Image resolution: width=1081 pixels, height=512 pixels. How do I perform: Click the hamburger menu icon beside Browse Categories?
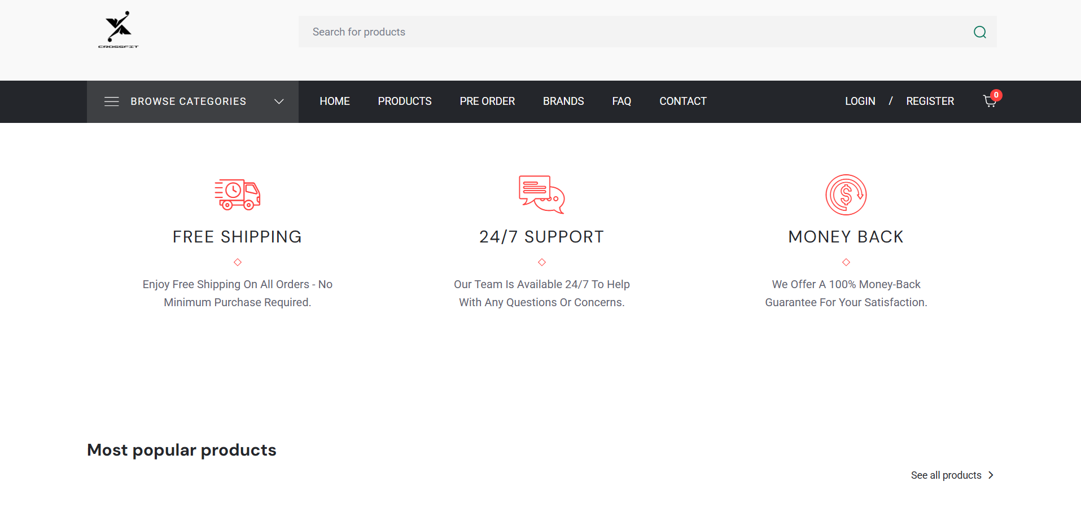click(x=112, y=101)
